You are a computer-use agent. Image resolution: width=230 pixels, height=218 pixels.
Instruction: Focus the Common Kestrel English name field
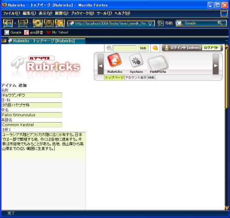32,125
